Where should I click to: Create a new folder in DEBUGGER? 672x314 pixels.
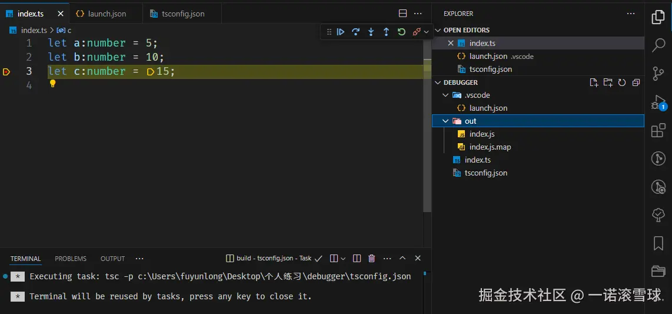click(608, 82)
